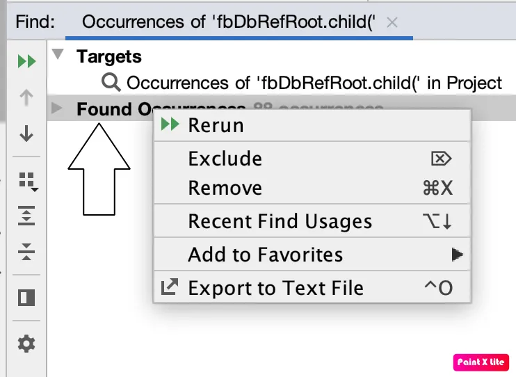Click the Collapse All icon
The height and width of the screenshot is (377, 516).
click(26, 252)
